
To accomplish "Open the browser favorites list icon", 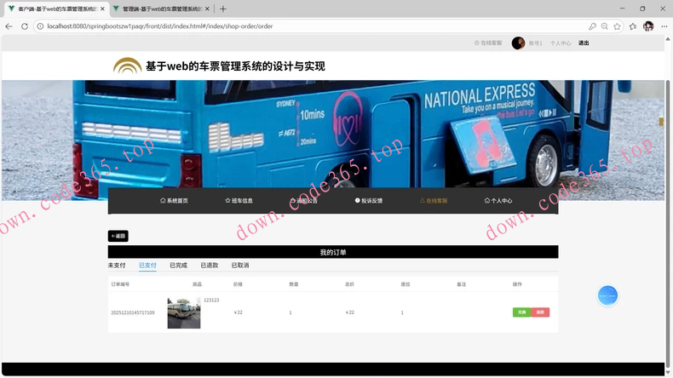I will click(x=633, y=26).
